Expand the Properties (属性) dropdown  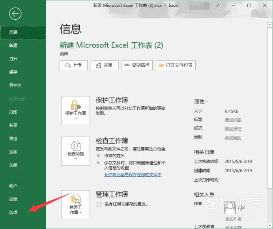pyautogui.click(x=201, y=101)
